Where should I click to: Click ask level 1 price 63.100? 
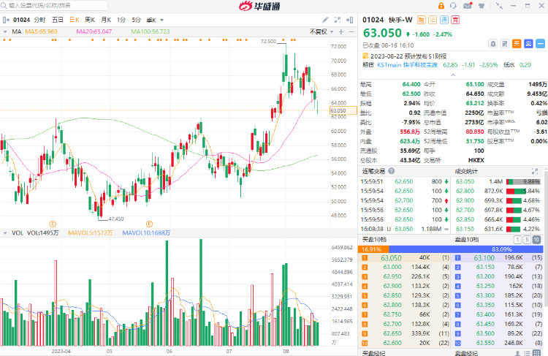click(x=484, y=258)
